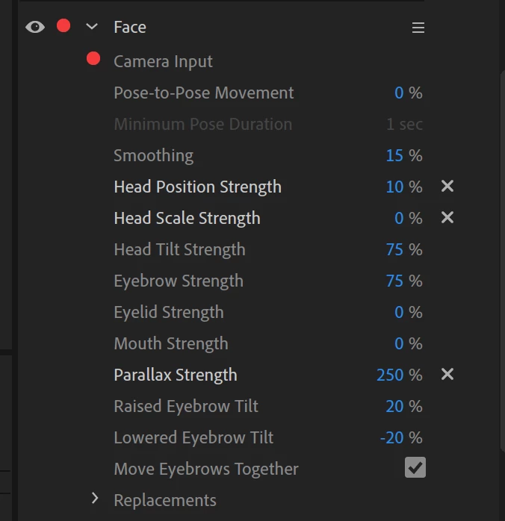The image size is (505, 521).
Task: Collapse the Face behavior chevron
Action: [x=92, y=27]
